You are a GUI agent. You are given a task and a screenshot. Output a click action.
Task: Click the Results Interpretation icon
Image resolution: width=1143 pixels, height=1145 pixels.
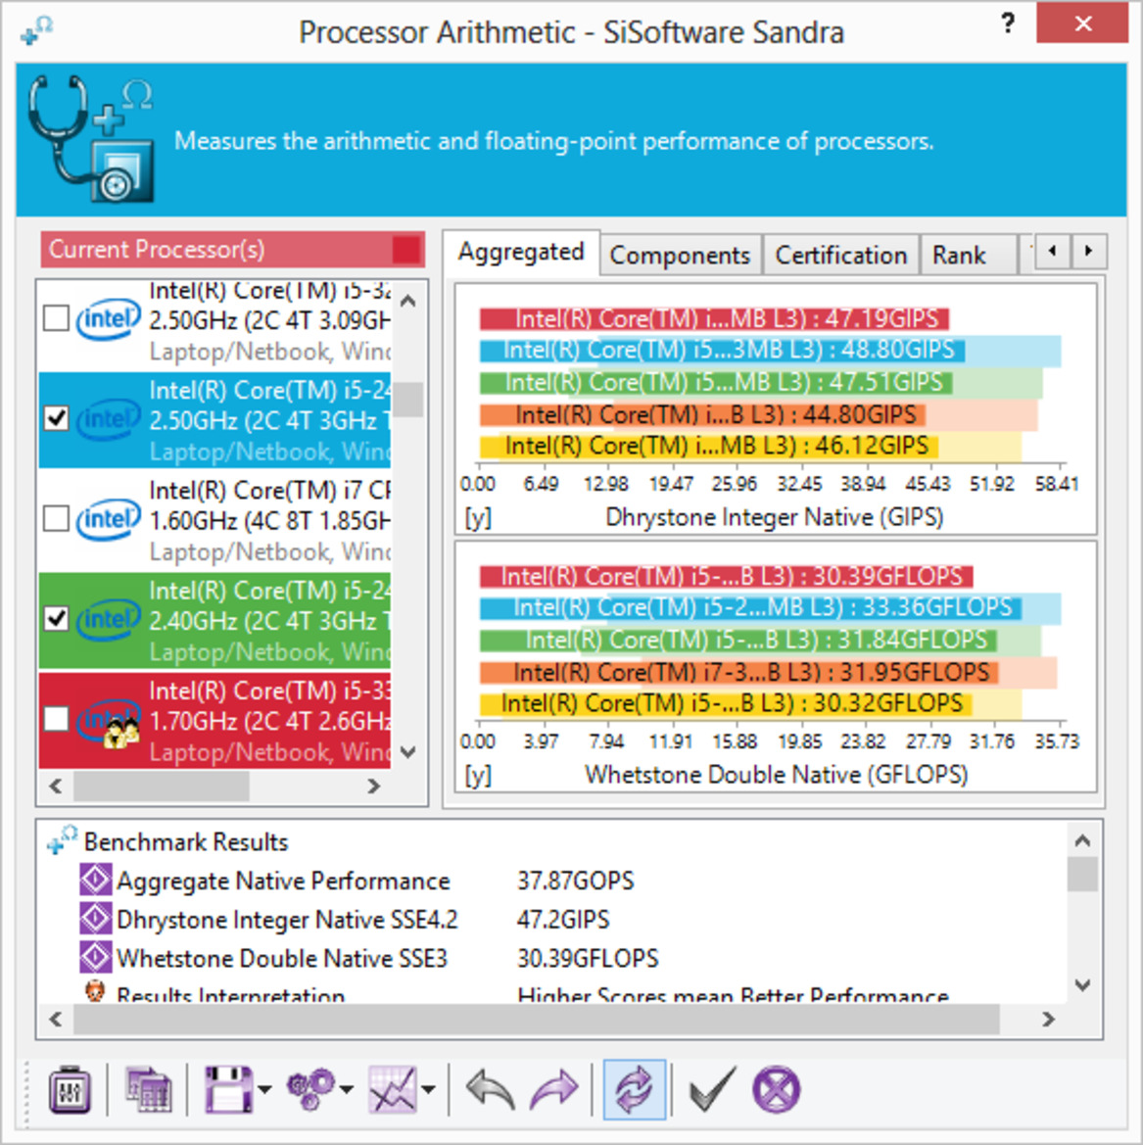96,992
